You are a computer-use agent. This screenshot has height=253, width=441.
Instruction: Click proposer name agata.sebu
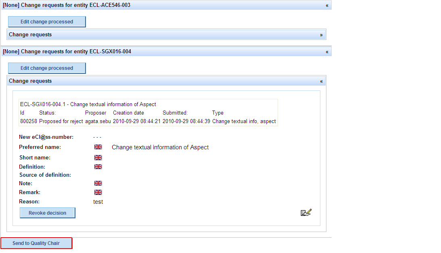[98, 121]
